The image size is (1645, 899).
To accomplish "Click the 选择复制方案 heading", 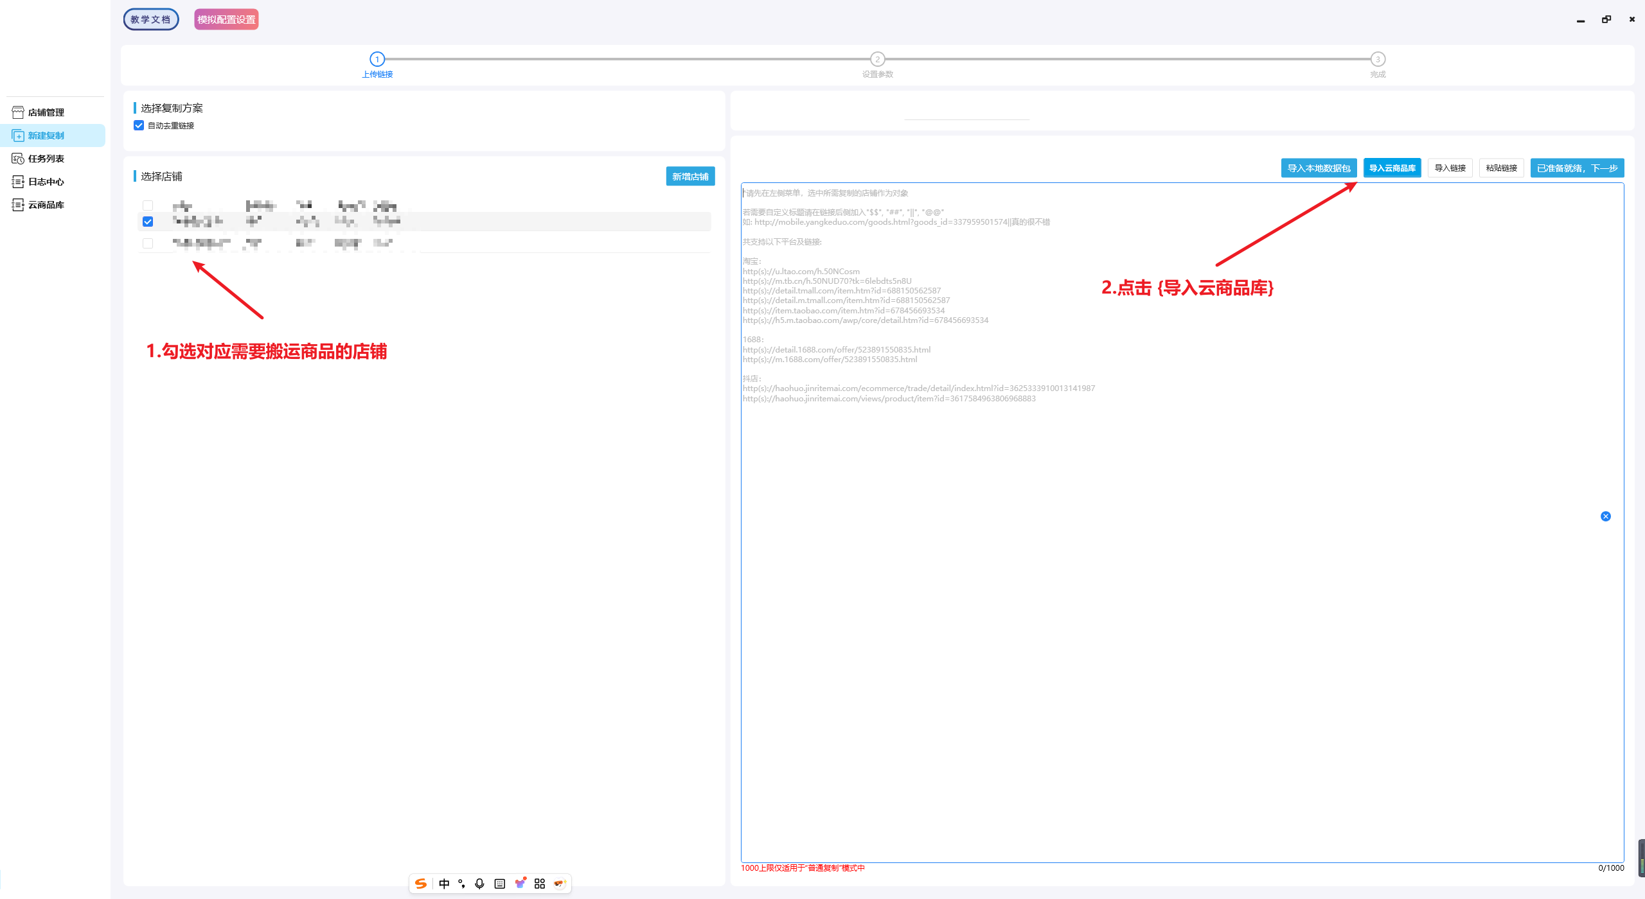I will pos(172,108).
